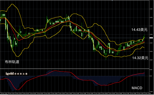The image size is (154, 95).
Task: Click the 10 Nov 19:30 time label
Action: tap(4, 93)
